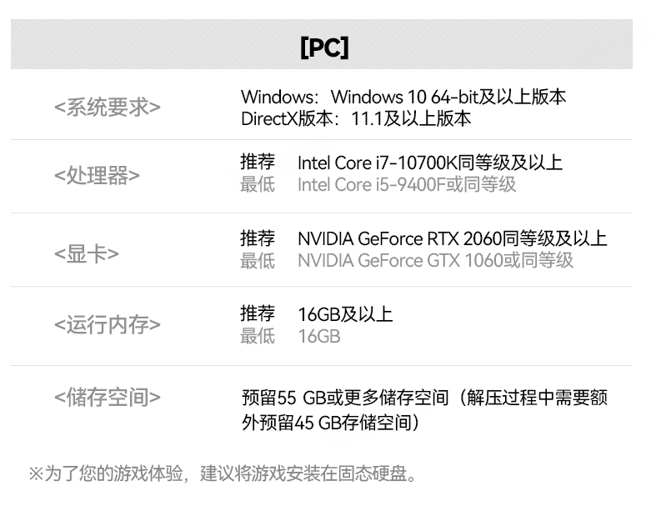Click the [PC] header title
651x506 pixels.
tap(324, 48)
